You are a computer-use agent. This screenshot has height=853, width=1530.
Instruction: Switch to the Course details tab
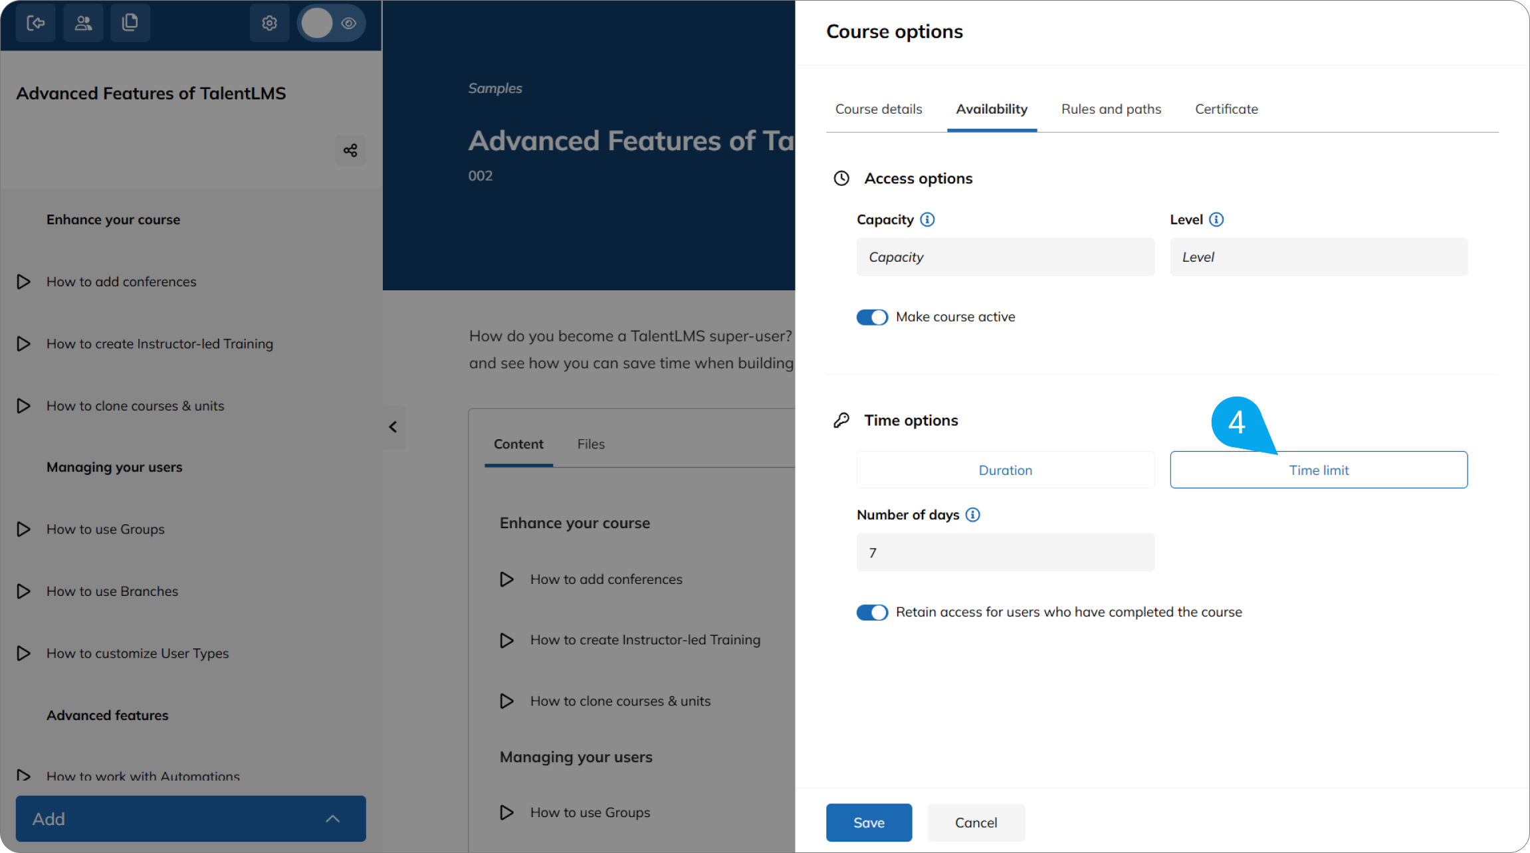(879, 109)
